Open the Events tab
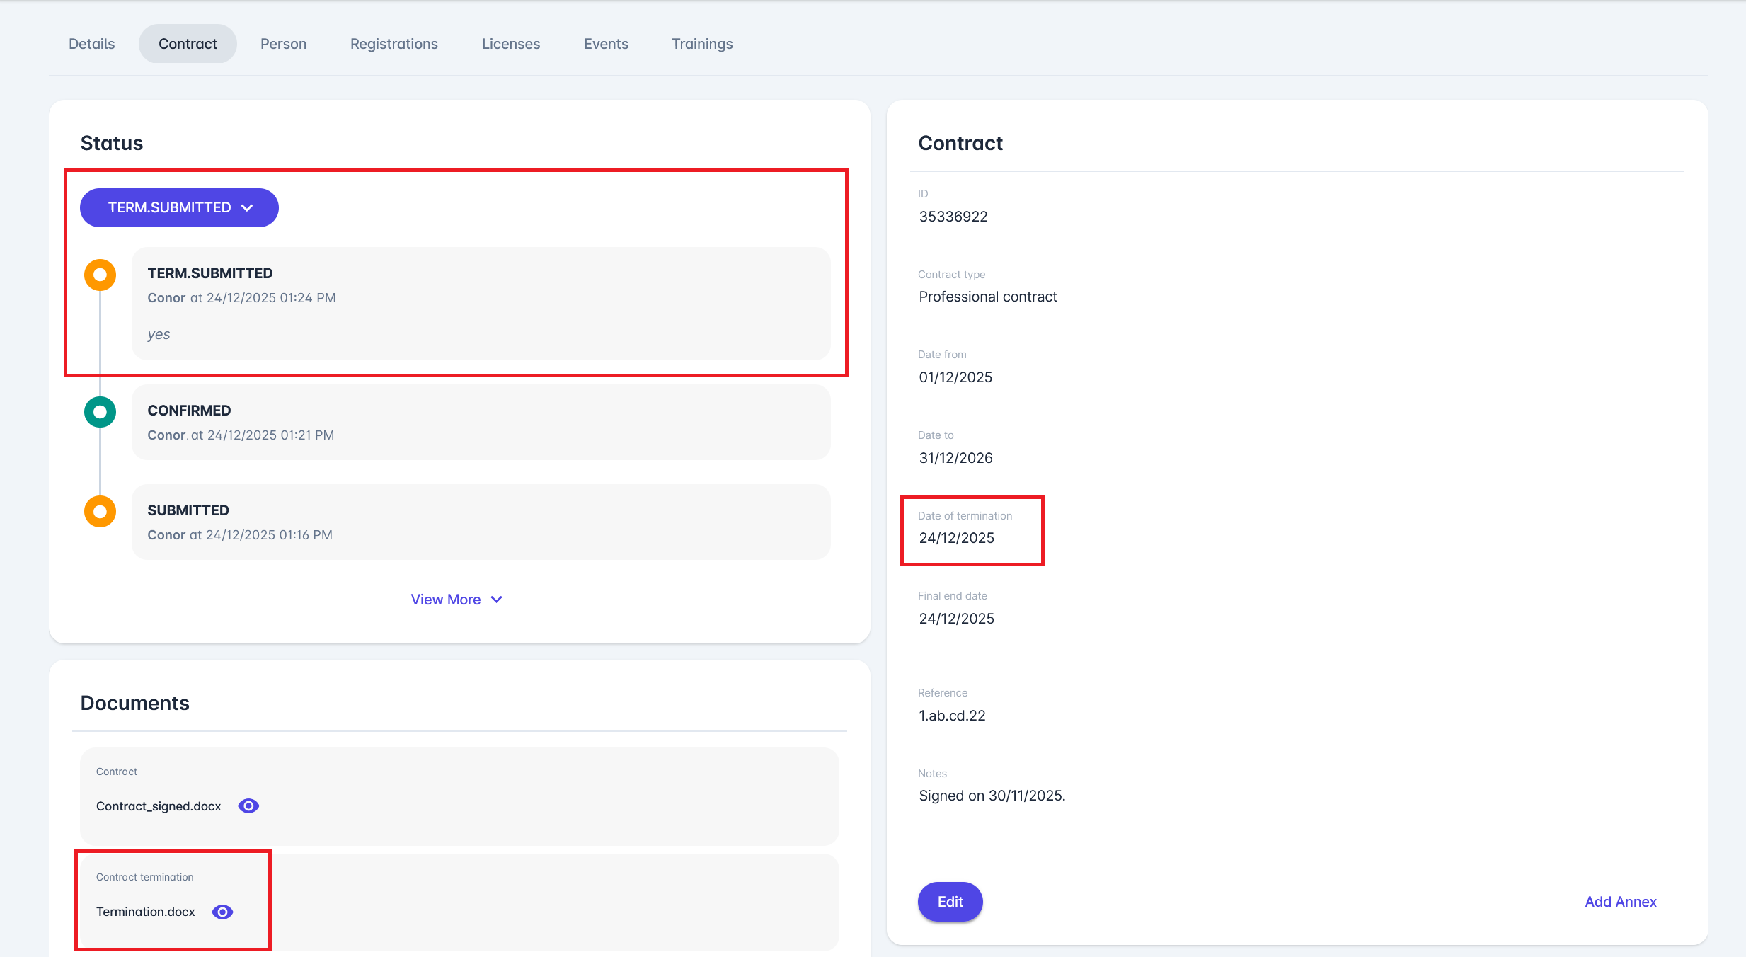This screenshot has height=957, width=1746. tap(606, 44)
